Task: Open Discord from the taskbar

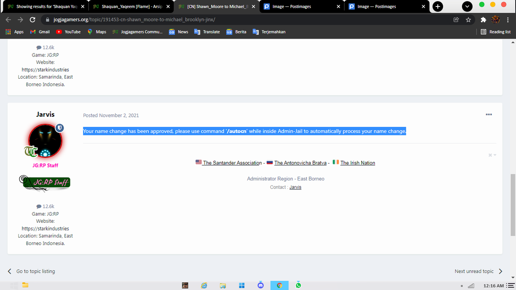Action: pyautogui.click(x=260, y=285)
